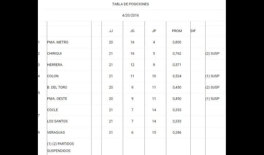The image size is (264, 155).
Task: Select the JG column header
Action: tap(133, 31)
